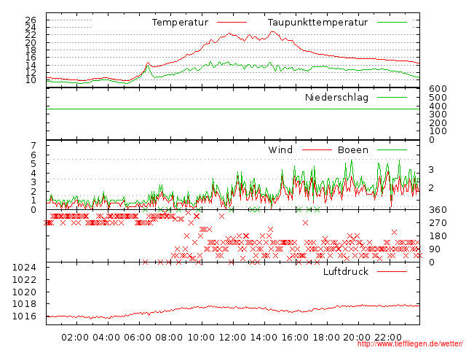
Task: Click the Taupunkttemperatur legend label
Action: coord(317,23)
